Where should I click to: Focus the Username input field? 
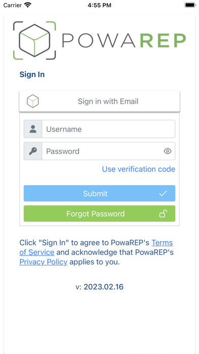pos(109,129)
